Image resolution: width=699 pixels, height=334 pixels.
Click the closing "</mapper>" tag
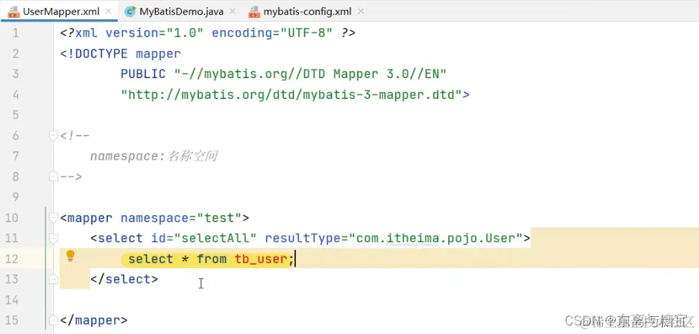coord(94,320)
